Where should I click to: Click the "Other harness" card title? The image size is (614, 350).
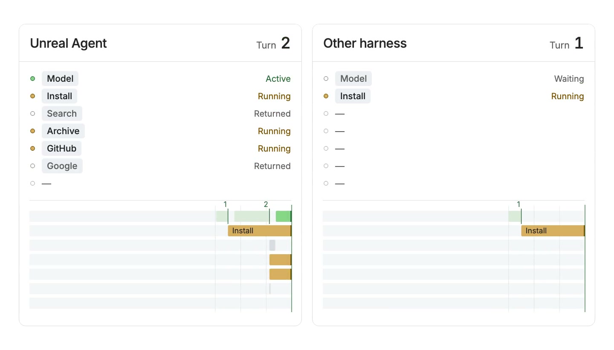[365, 43]
